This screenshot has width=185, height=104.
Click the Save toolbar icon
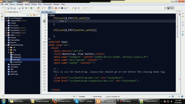click(8, 8)
